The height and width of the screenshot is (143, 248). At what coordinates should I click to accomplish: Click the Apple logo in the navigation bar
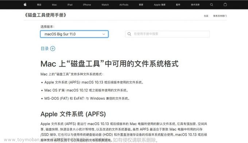pos(25,5)
